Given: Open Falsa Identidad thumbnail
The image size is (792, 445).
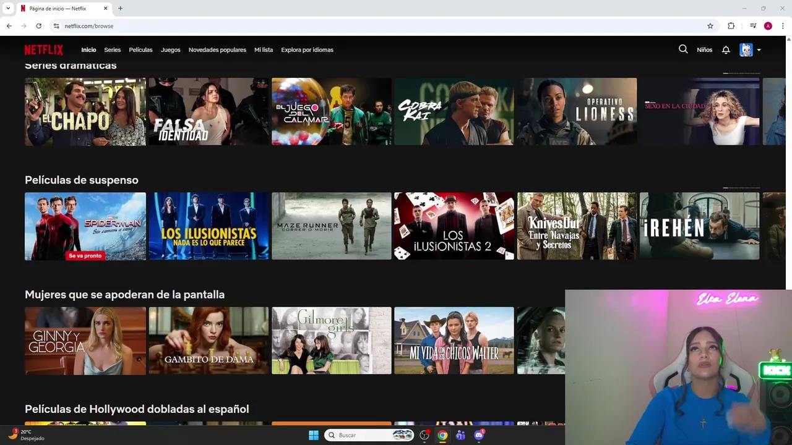Looking at the screenshot, I should [x=209, y=111].
